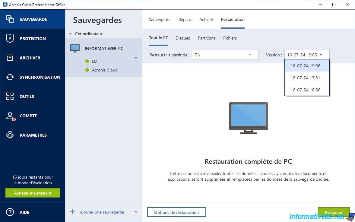Screen dimensions: 355x222
Task: Toggle the Version dropdown showing 16-07-24 19:06
Action: 307,55
